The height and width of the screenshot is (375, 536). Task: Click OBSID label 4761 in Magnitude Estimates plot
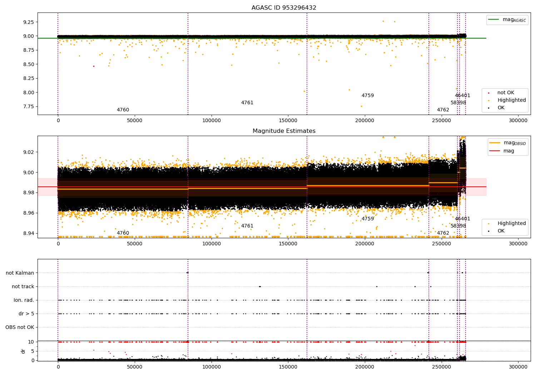point(247,226)
